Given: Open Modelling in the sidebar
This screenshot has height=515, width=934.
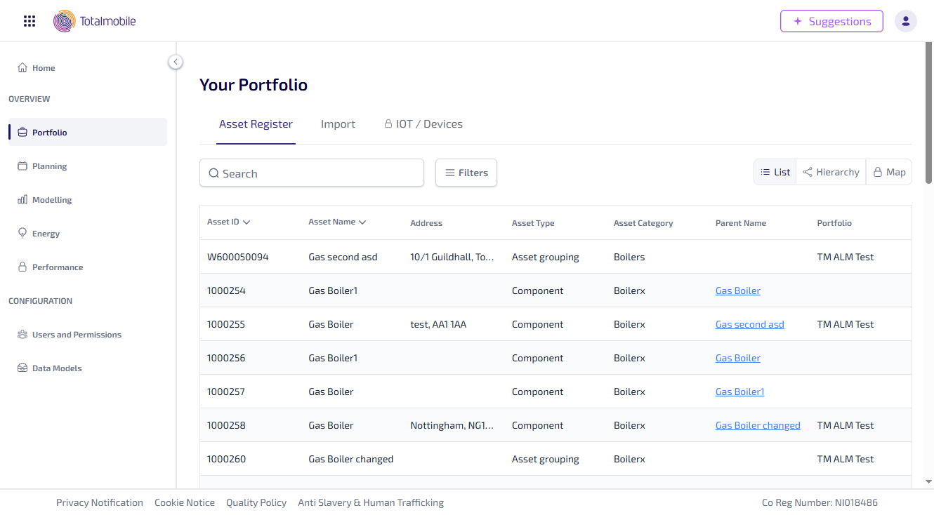Looking at the screenshot, I should tap(51, 200).
